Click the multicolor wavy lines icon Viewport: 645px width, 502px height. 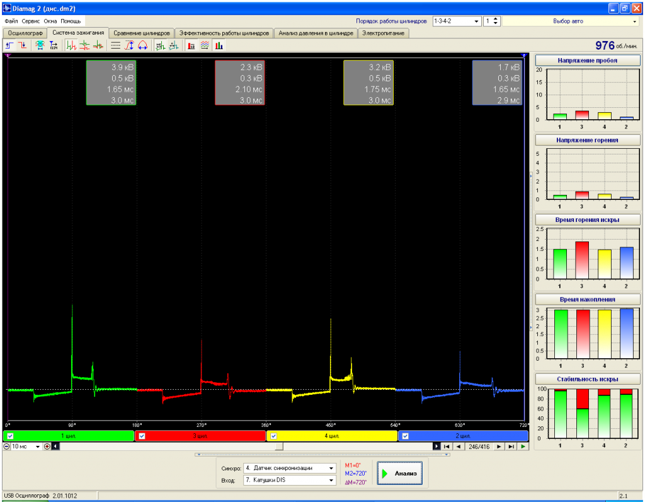click(x=205, y=45)
